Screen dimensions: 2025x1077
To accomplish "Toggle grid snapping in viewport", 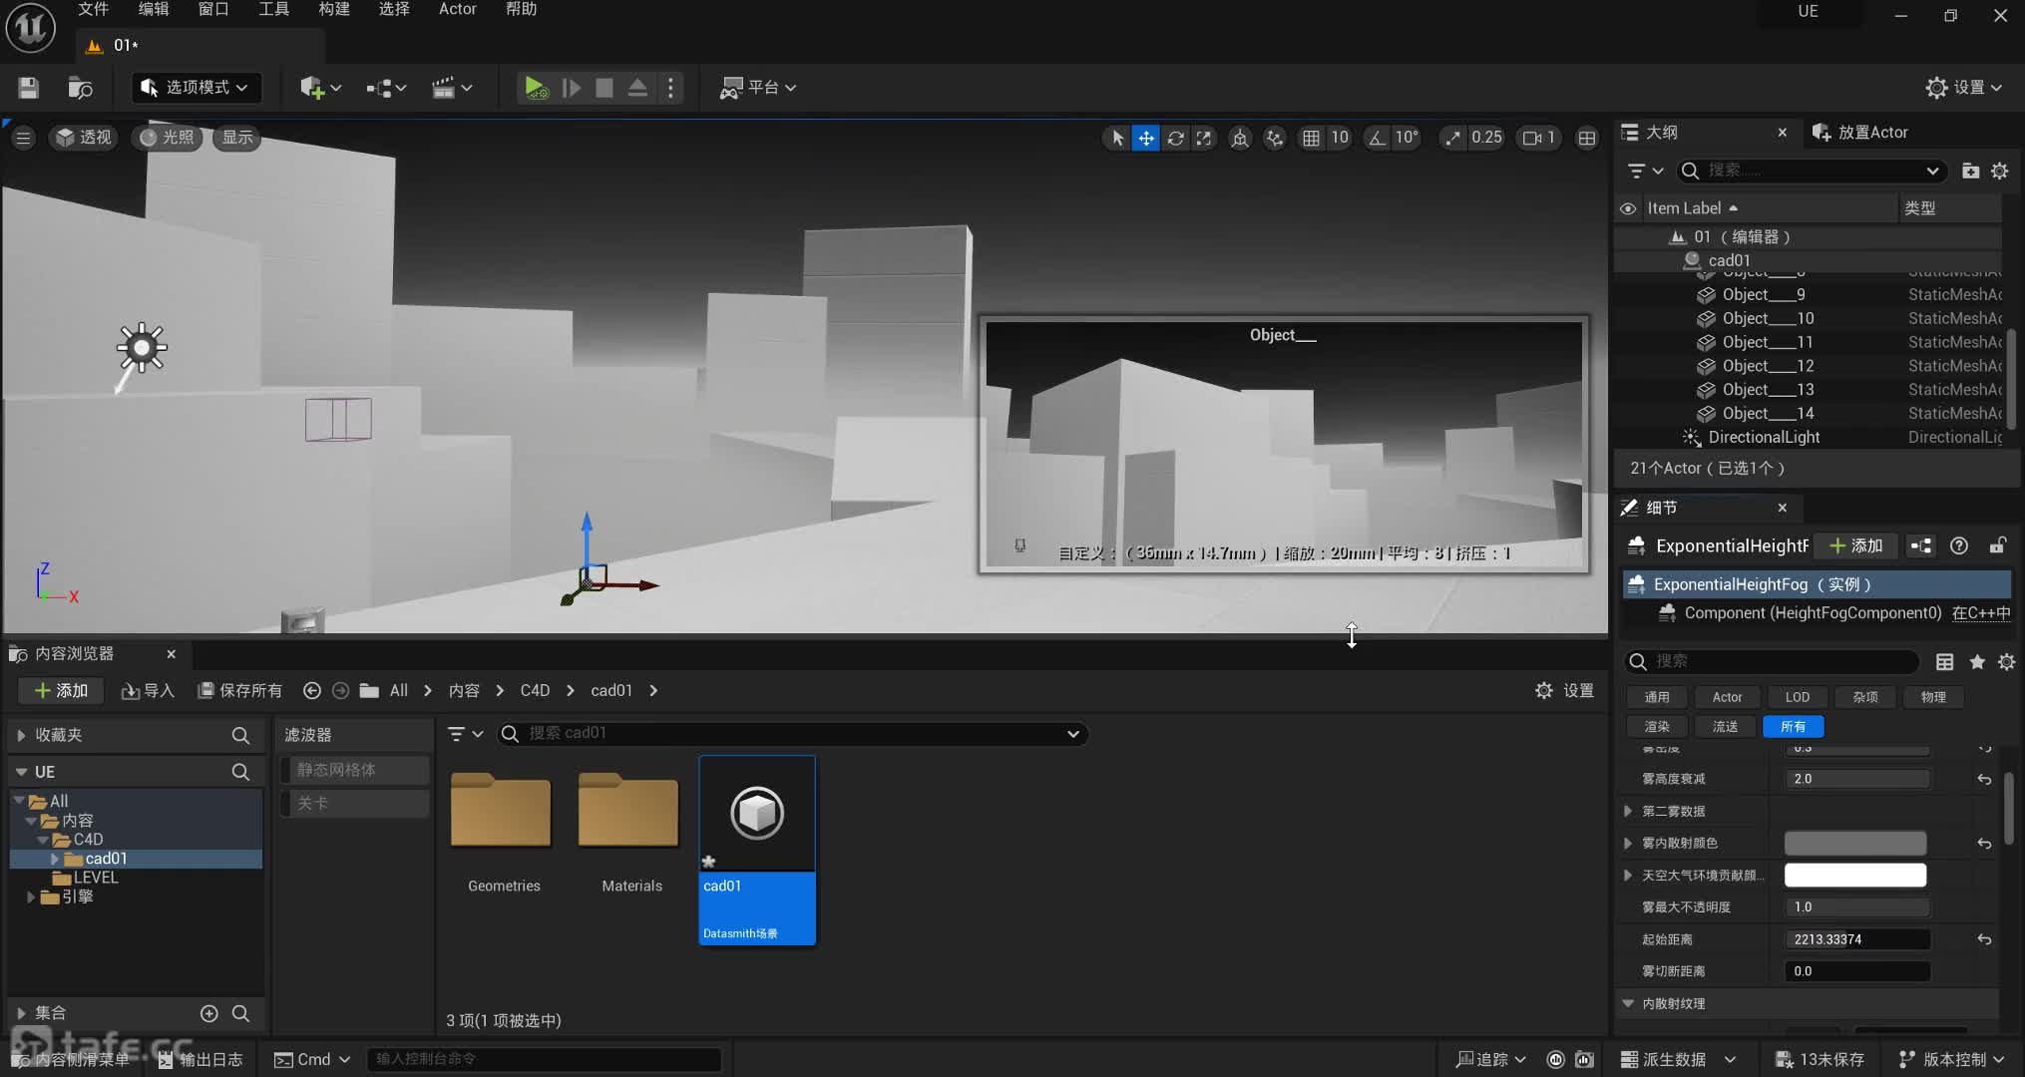I will pyautogui.click(x=1311, y=138).
